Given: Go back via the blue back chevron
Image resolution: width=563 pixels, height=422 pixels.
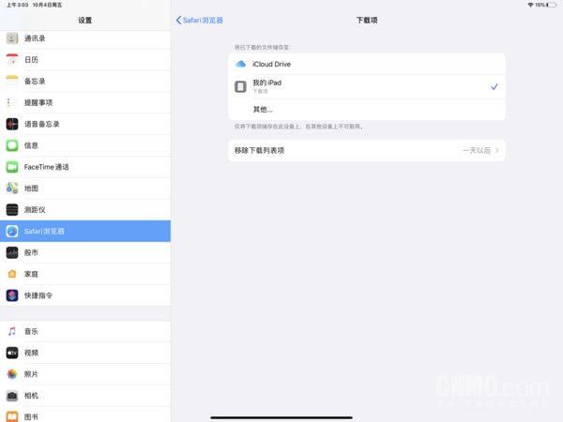Looking at the screenshot, I should [x=178, y=20].
